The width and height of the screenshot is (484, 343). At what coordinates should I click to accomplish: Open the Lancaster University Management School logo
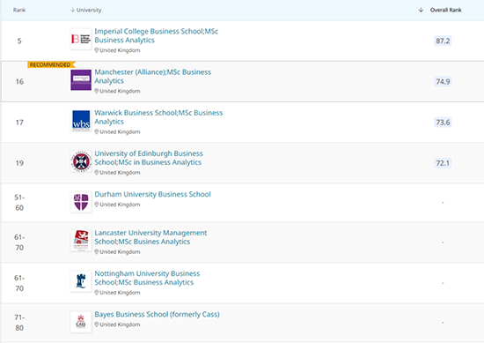tap(81, 241)
